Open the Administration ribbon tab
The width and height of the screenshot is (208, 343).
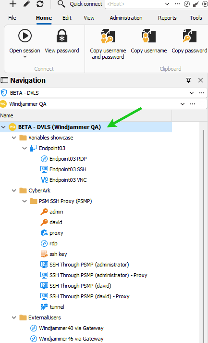tap(126, 18)
